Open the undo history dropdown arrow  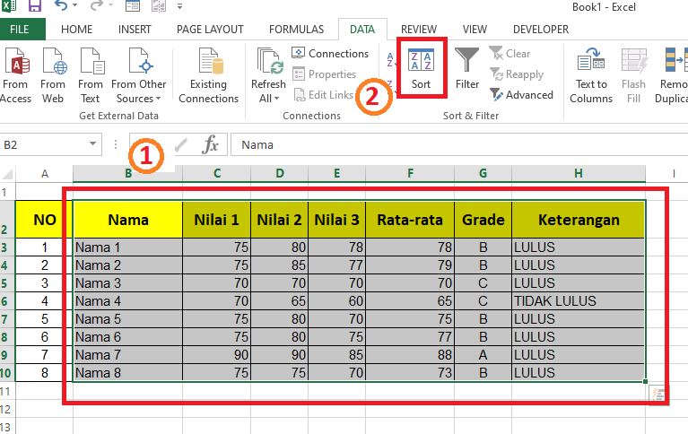click(x=74, y=5)
